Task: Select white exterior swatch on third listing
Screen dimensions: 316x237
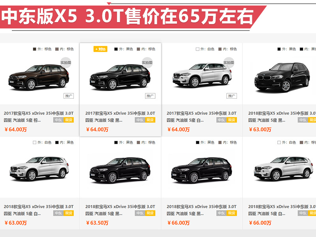Action: click(x=197, y=49)
